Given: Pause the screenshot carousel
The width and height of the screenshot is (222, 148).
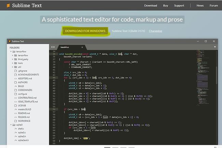Looking at the screenshot, I should 215,147.
